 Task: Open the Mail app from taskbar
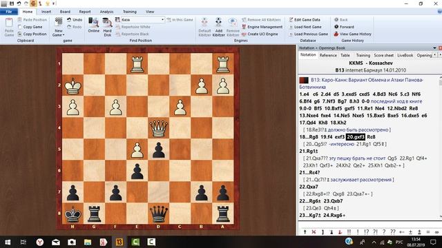[x=56, y=242]
